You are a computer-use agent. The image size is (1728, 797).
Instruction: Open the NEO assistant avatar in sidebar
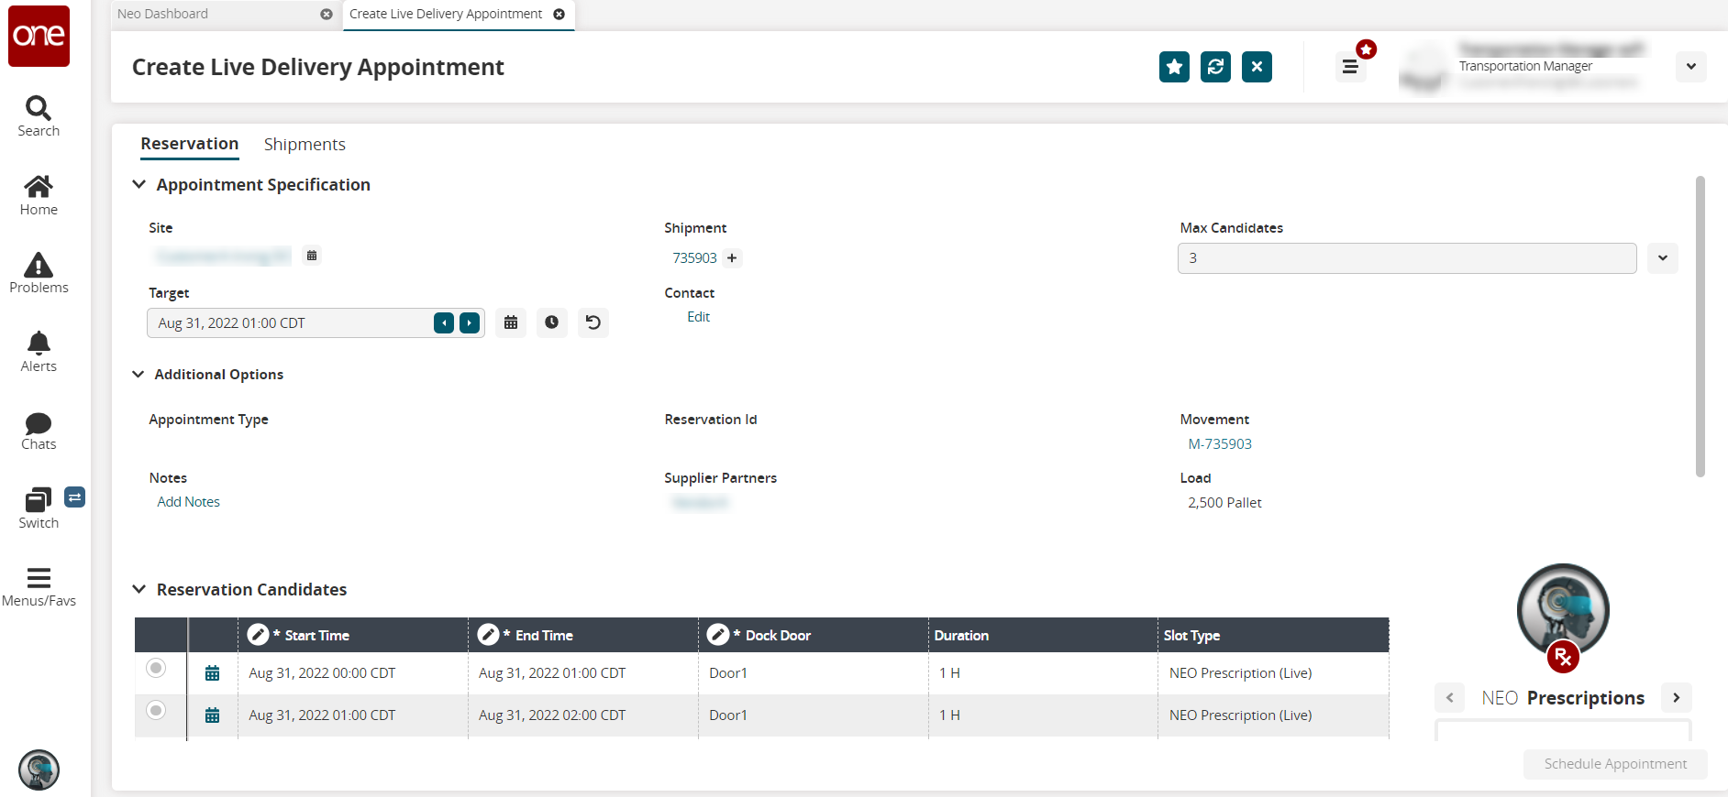[39, 770]
